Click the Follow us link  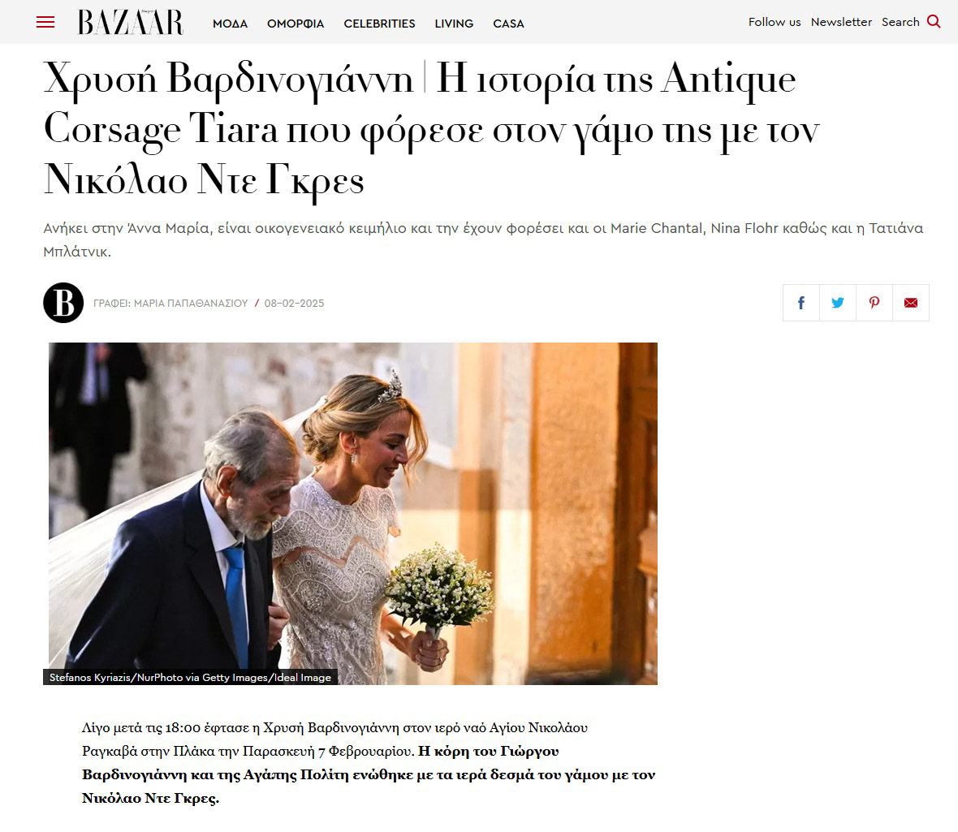pos(774,22)
